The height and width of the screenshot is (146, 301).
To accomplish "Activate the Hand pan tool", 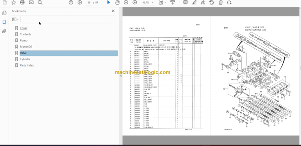I will 117,2.
